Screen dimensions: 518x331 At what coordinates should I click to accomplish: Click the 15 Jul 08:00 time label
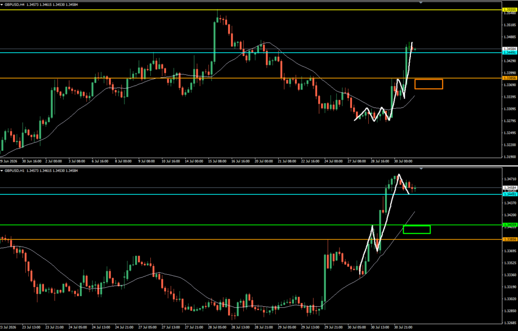click(217, 161)
